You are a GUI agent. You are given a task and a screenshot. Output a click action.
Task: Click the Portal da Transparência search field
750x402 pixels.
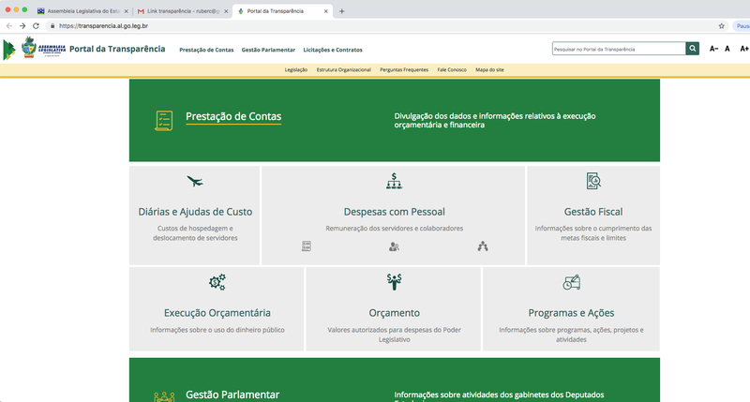[x=618, y=49]
